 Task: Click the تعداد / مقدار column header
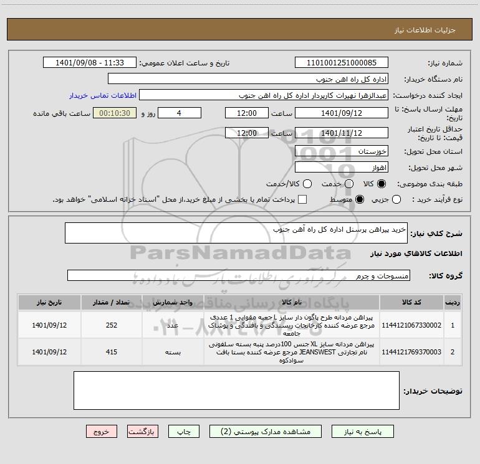coord(112,302)
